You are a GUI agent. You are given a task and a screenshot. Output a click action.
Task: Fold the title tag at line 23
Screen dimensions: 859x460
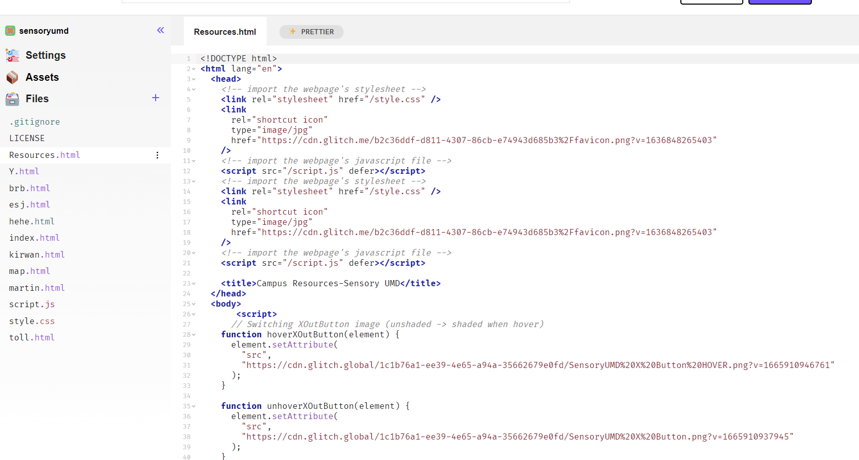tap(194, 284)
